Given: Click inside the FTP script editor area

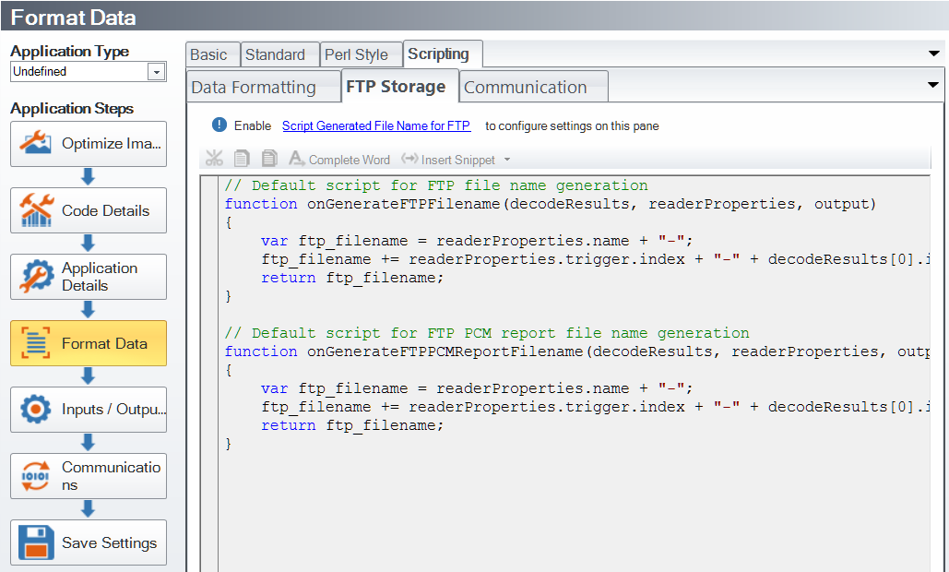Looking at the screenshot, I should [x=572, y=498].
